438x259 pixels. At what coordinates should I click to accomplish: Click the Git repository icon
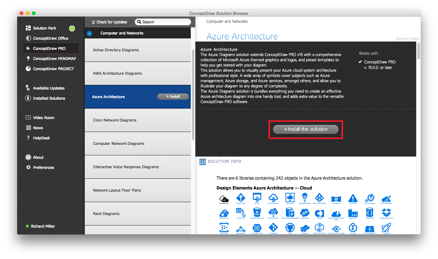pos(273,228)
